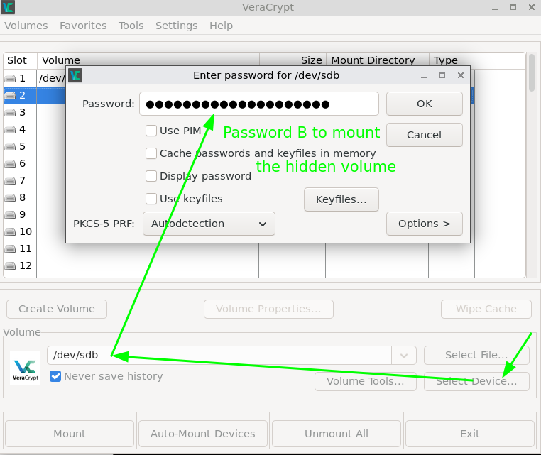
Task: Click the Volume Properties... button
Action: point(268,309)
